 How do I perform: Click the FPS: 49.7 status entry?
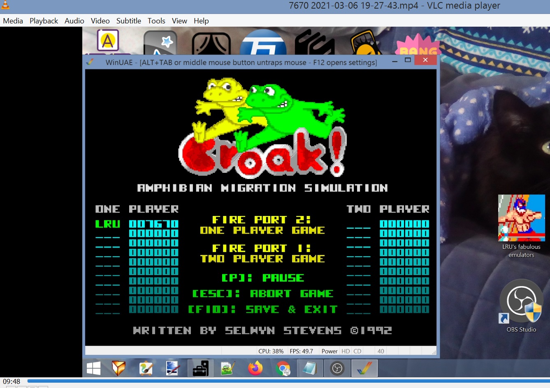tap(302, 351)
